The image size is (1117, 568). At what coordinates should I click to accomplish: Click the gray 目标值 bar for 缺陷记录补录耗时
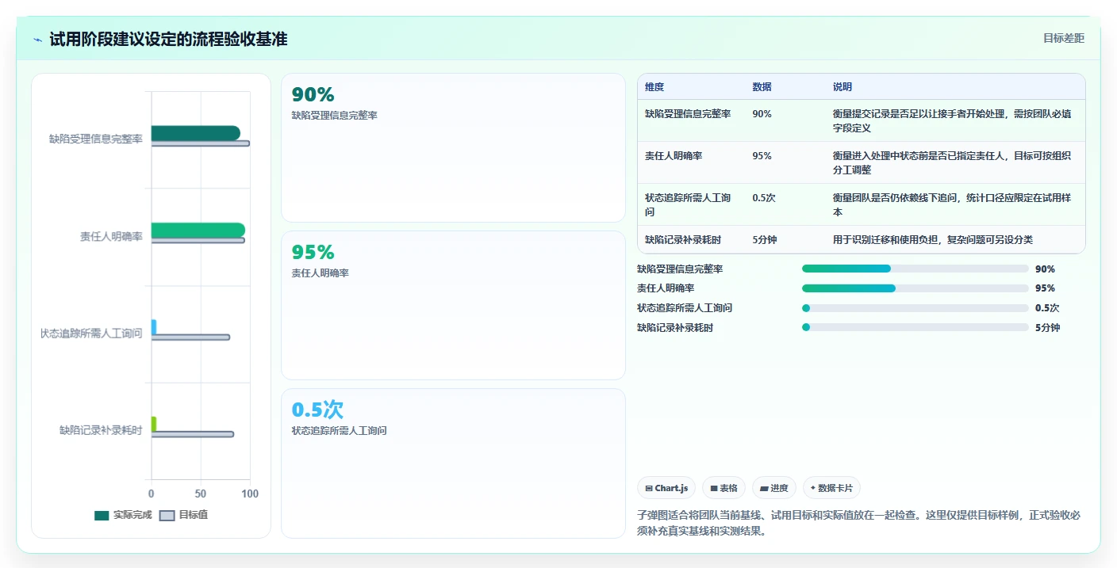(x=192, y=434)
